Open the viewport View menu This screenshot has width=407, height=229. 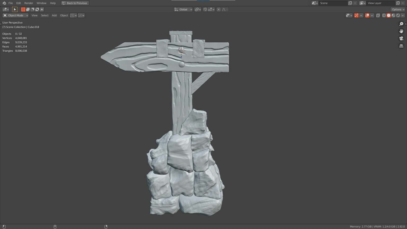(x=34, y=15)
